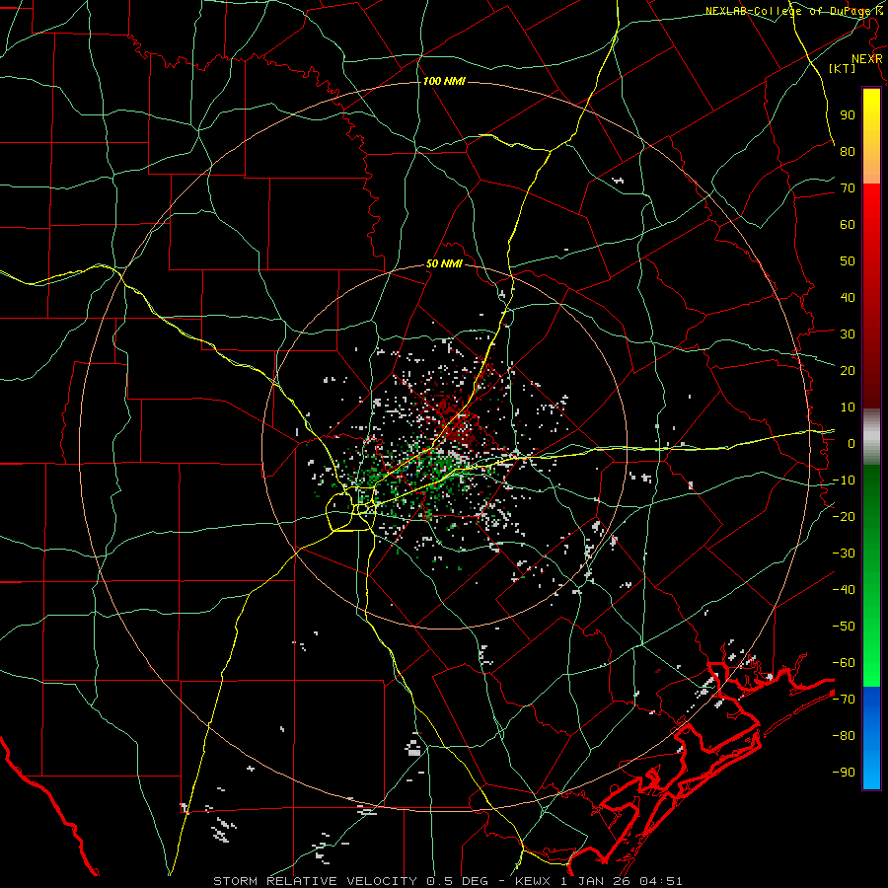
Task: Click the 80 value on velocity scale
Action: [848, 152]
